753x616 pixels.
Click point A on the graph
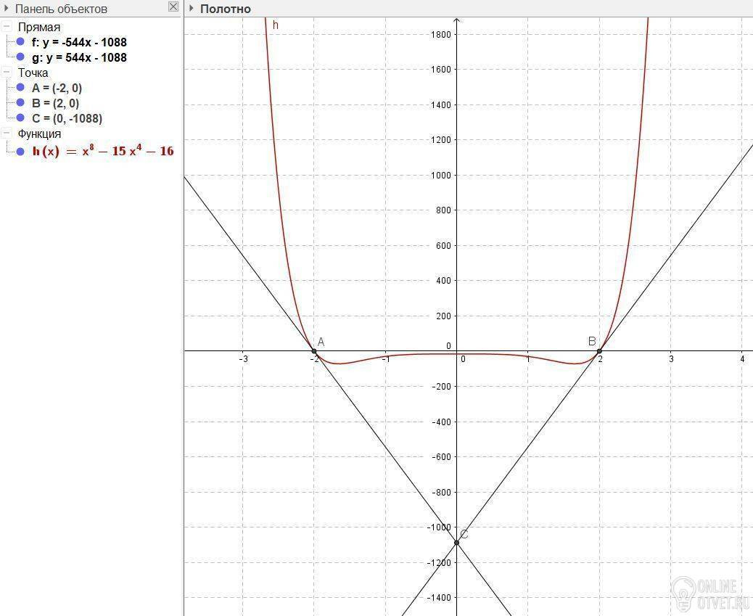(314, 351)
